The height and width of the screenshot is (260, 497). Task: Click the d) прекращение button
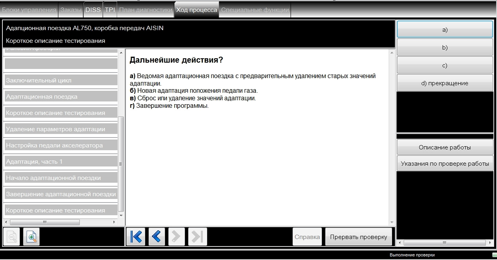click(445, 83)
